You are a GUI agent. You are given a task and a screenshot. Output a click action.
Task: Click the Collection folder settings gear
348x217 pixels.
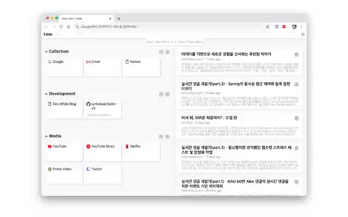click(x=167, y=52)
